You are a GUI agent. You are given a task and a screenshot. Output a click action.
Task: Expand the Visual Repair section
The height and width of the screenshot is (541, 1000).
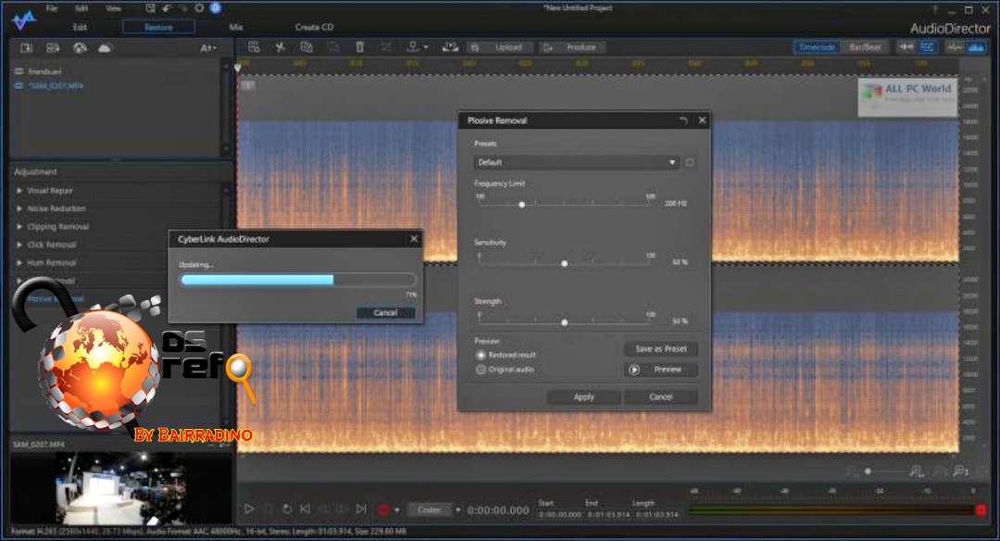click(x=19, y=191)
